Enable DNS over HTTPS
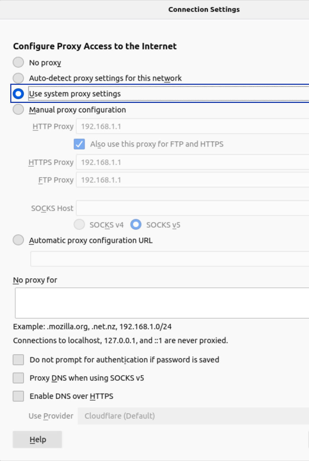Viewport: 309px width, 461px height. pos(18,396)
